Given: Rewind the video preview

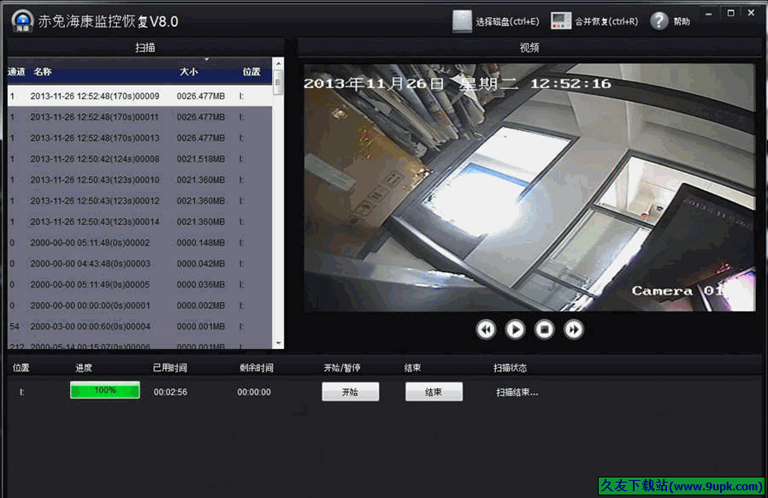Looking at the screenshot, I should point(486,329).
